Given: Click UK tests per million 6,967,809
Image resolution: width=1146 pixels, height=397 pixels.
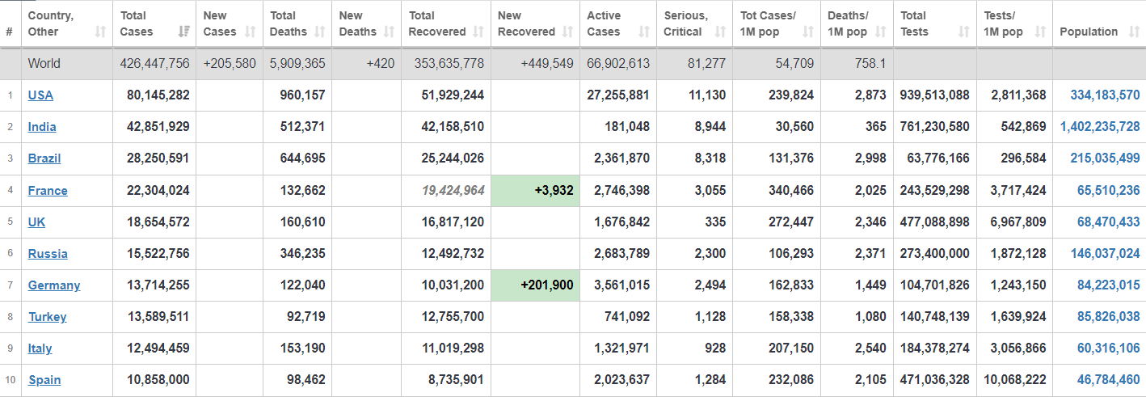Looking at the screenshot, I should click(x=1018, y=222).
